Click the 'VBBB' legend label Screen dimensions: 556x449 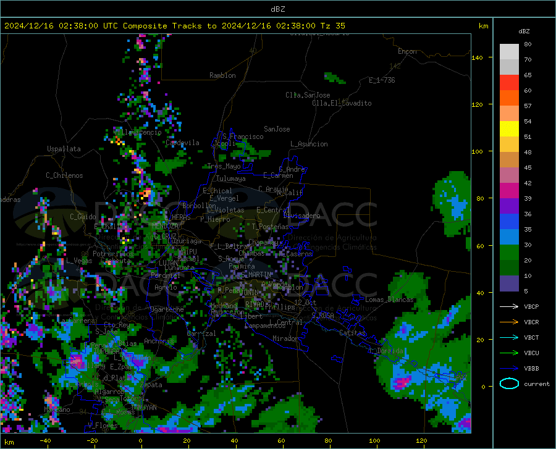[531, 368]
